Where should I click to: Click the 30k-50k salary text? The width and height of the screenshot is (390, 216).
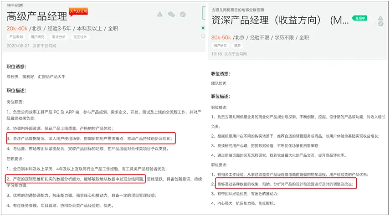point(221,37)
